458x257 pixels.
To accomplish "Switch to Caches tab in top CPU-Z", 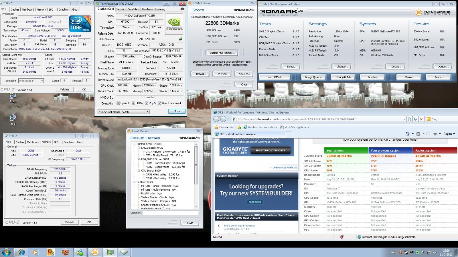I will tap(15, 9).
